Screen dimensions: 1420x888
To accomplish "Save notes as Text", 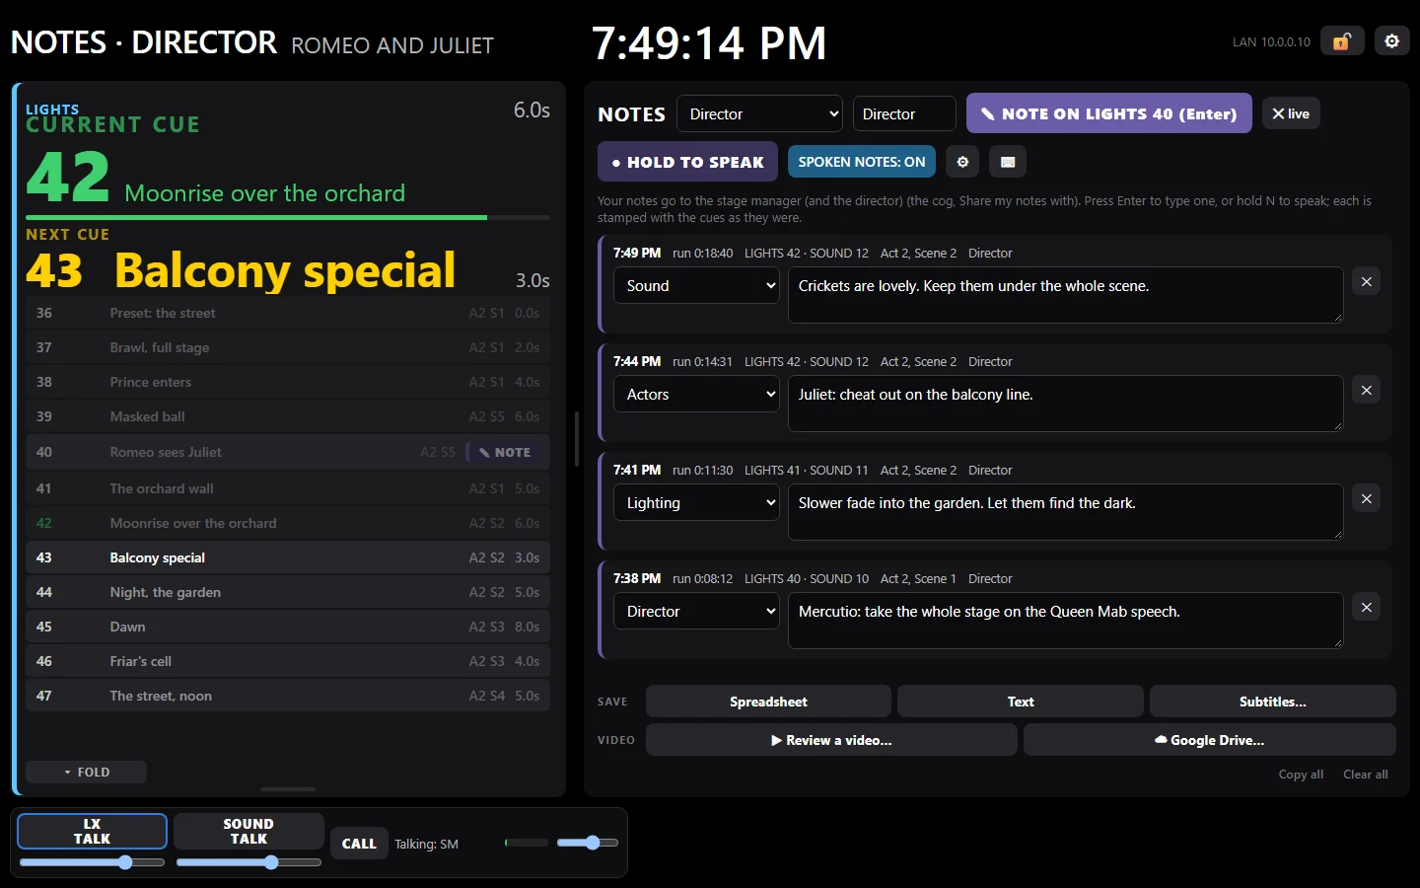I will 1021,702.
